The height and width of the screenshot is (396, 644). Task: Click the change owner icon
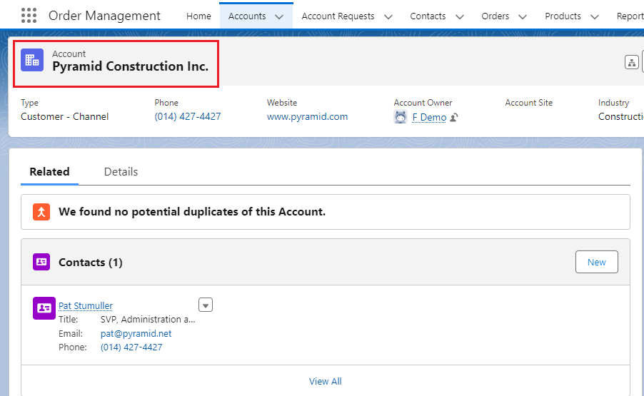[x=454, y=118]
